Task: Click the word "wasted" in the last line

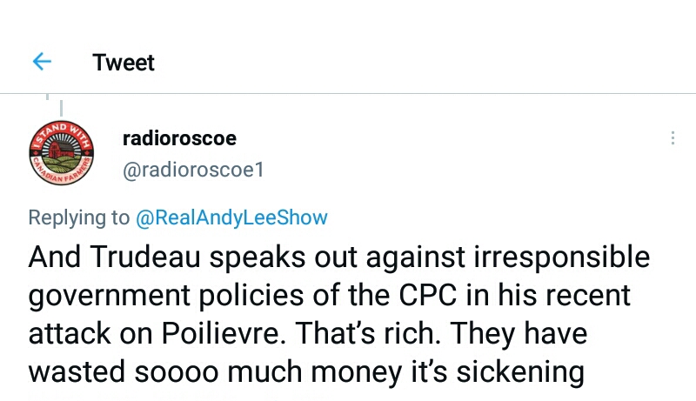Action: pos(77,372)
